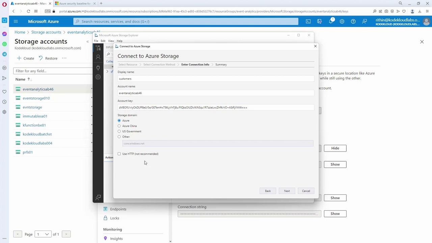432x243 pixels.
Task: Open page number dropdown
Action: [x=43, y=234]
